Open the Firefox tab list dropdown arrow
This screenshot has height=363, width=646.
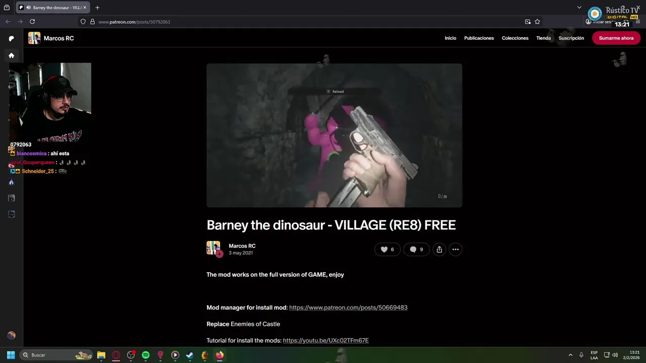pos(579,8)
